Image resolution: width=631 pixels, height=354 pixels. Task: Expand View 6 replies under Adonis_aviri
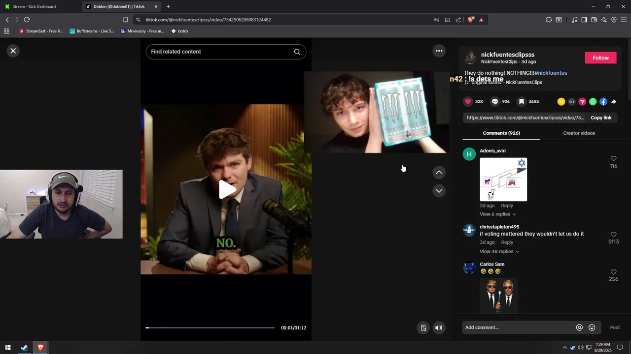(498, 214)
